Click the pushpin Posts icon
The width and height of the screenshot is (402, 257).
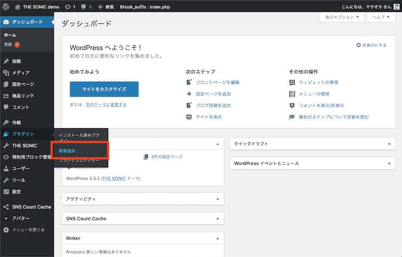point(6,61)
